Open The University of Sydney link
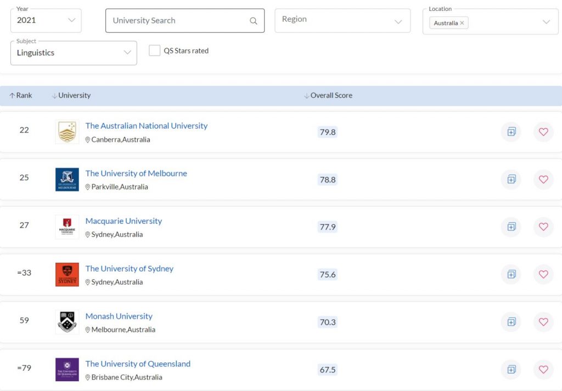This screenshot has width=562, height=391. [x=130, y=269]
